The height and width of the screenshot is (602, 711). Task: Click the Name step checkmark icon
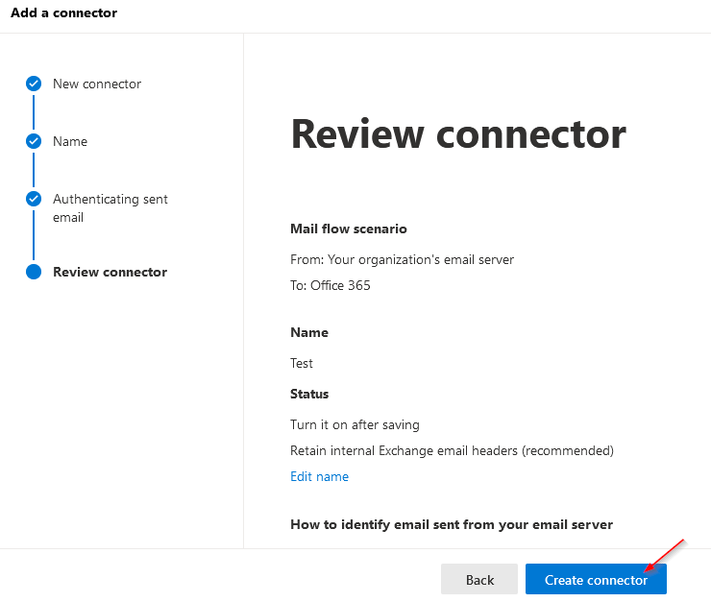(34, 141)
